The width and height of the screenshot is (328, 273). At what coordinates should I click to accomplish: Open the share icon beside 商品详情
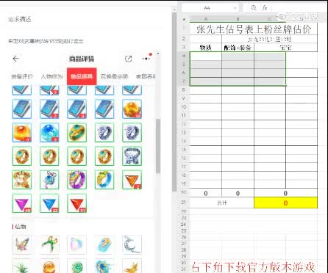(129, 59)
